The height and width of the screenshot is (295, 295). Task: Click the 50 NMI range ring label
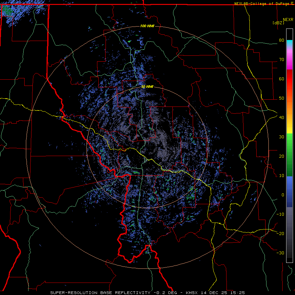(x=147, y=87)
